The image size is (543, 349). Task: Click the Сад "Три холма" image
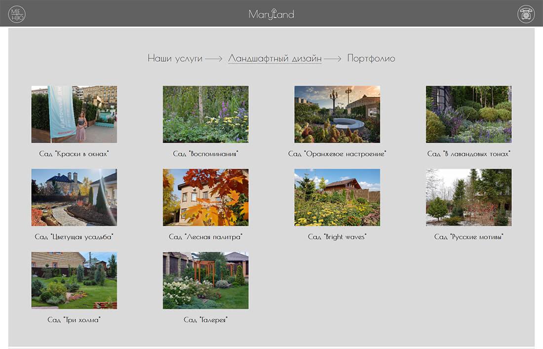coord(74,280)
